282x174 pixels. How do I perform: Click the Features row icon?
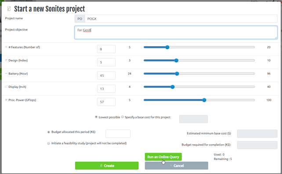6,47
